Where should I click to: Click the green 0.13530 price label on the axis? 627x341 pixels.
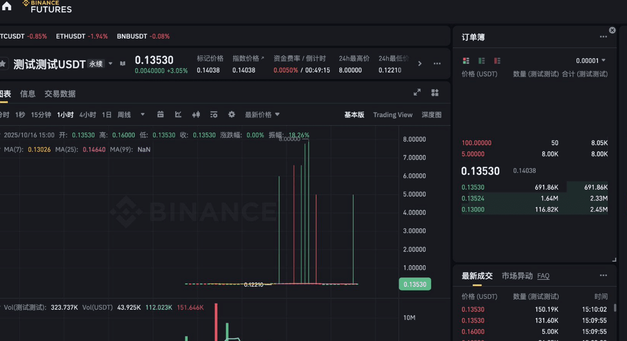coord(415,284)
